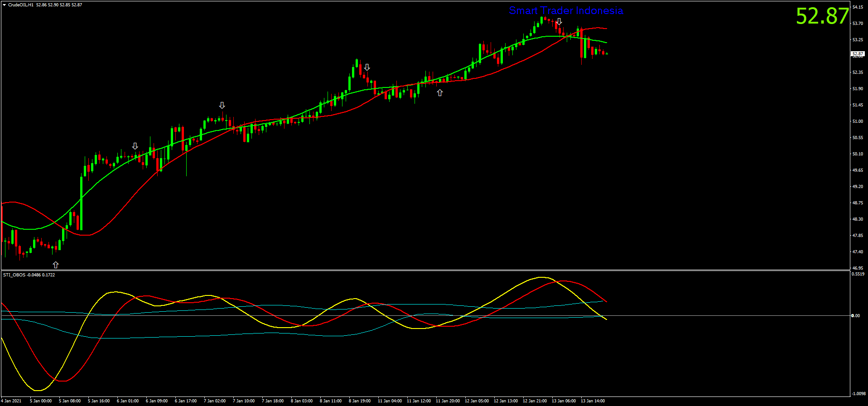The width and height of the screenshot is (868, 406).
Task: Click the small triangle beside CrudeOIL,H1
Action: click(x=5, y=5)
